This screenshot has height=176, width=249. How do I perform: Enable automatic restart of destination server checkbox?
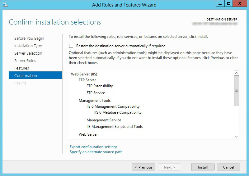pos(71,46)
